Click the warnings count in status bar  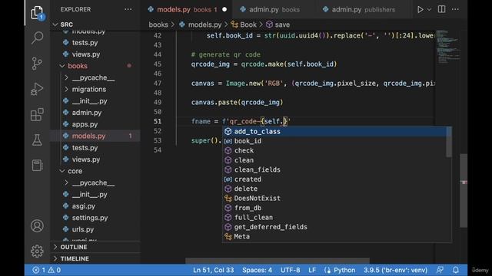click(x=55, y=270)
